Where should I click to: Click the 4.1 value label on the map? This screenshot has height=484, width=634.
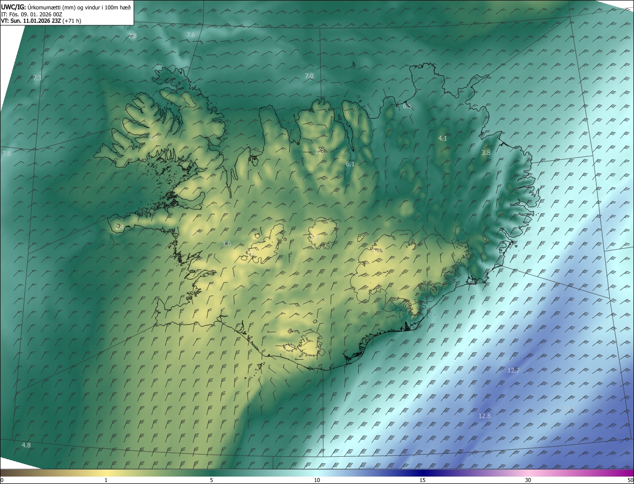[443, 139]
